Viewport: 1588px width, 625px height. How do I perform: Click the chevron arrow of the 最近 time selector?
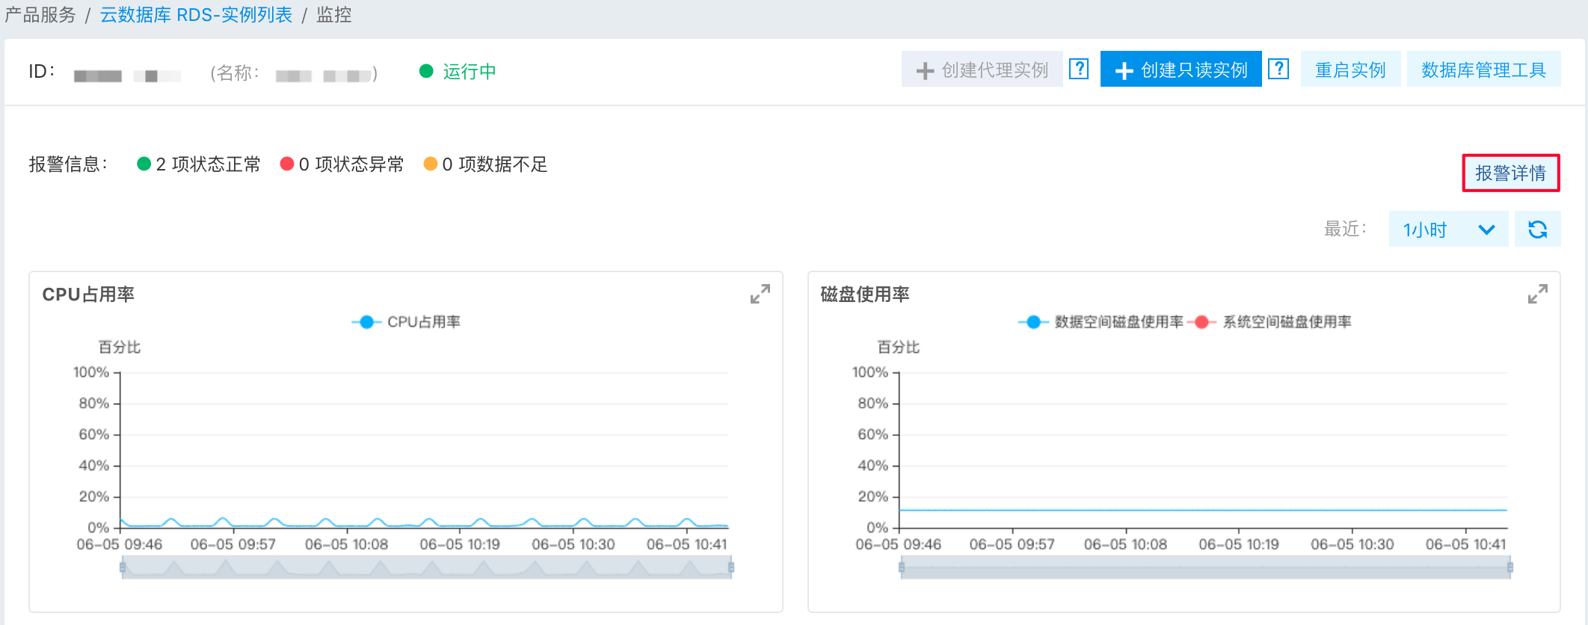(x=1486, y=230)
